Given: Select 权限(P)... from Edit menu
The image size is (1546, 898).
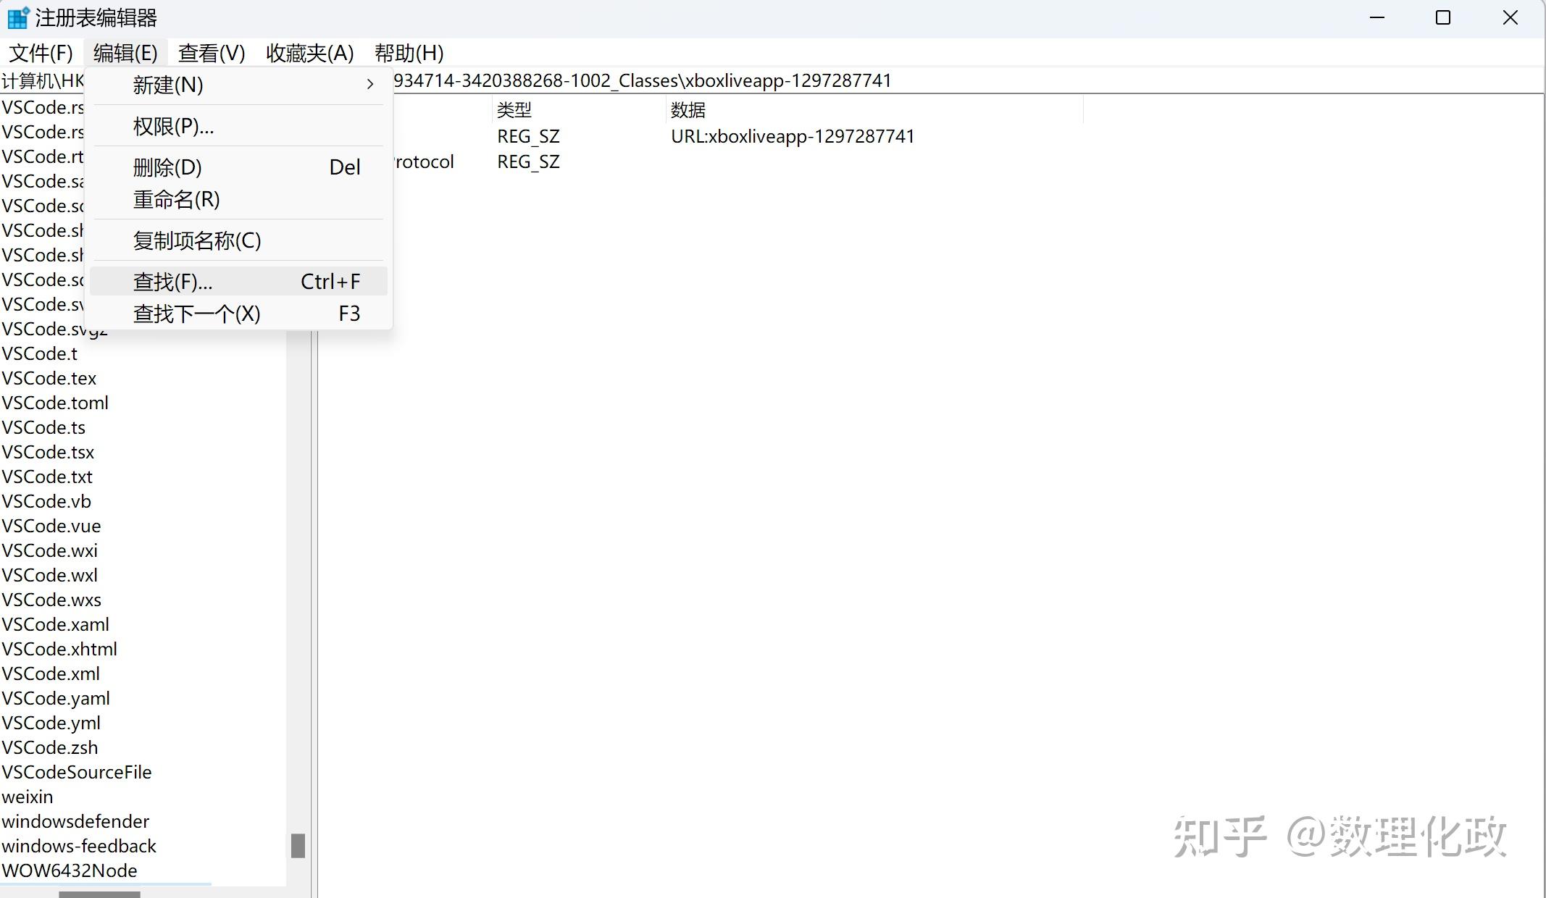Looking at the screenshot, I should [x=173, y=127].
